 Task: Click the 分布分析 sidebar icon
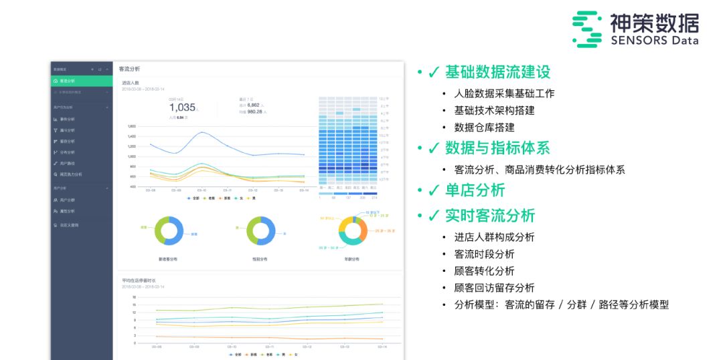pos(56,152)
